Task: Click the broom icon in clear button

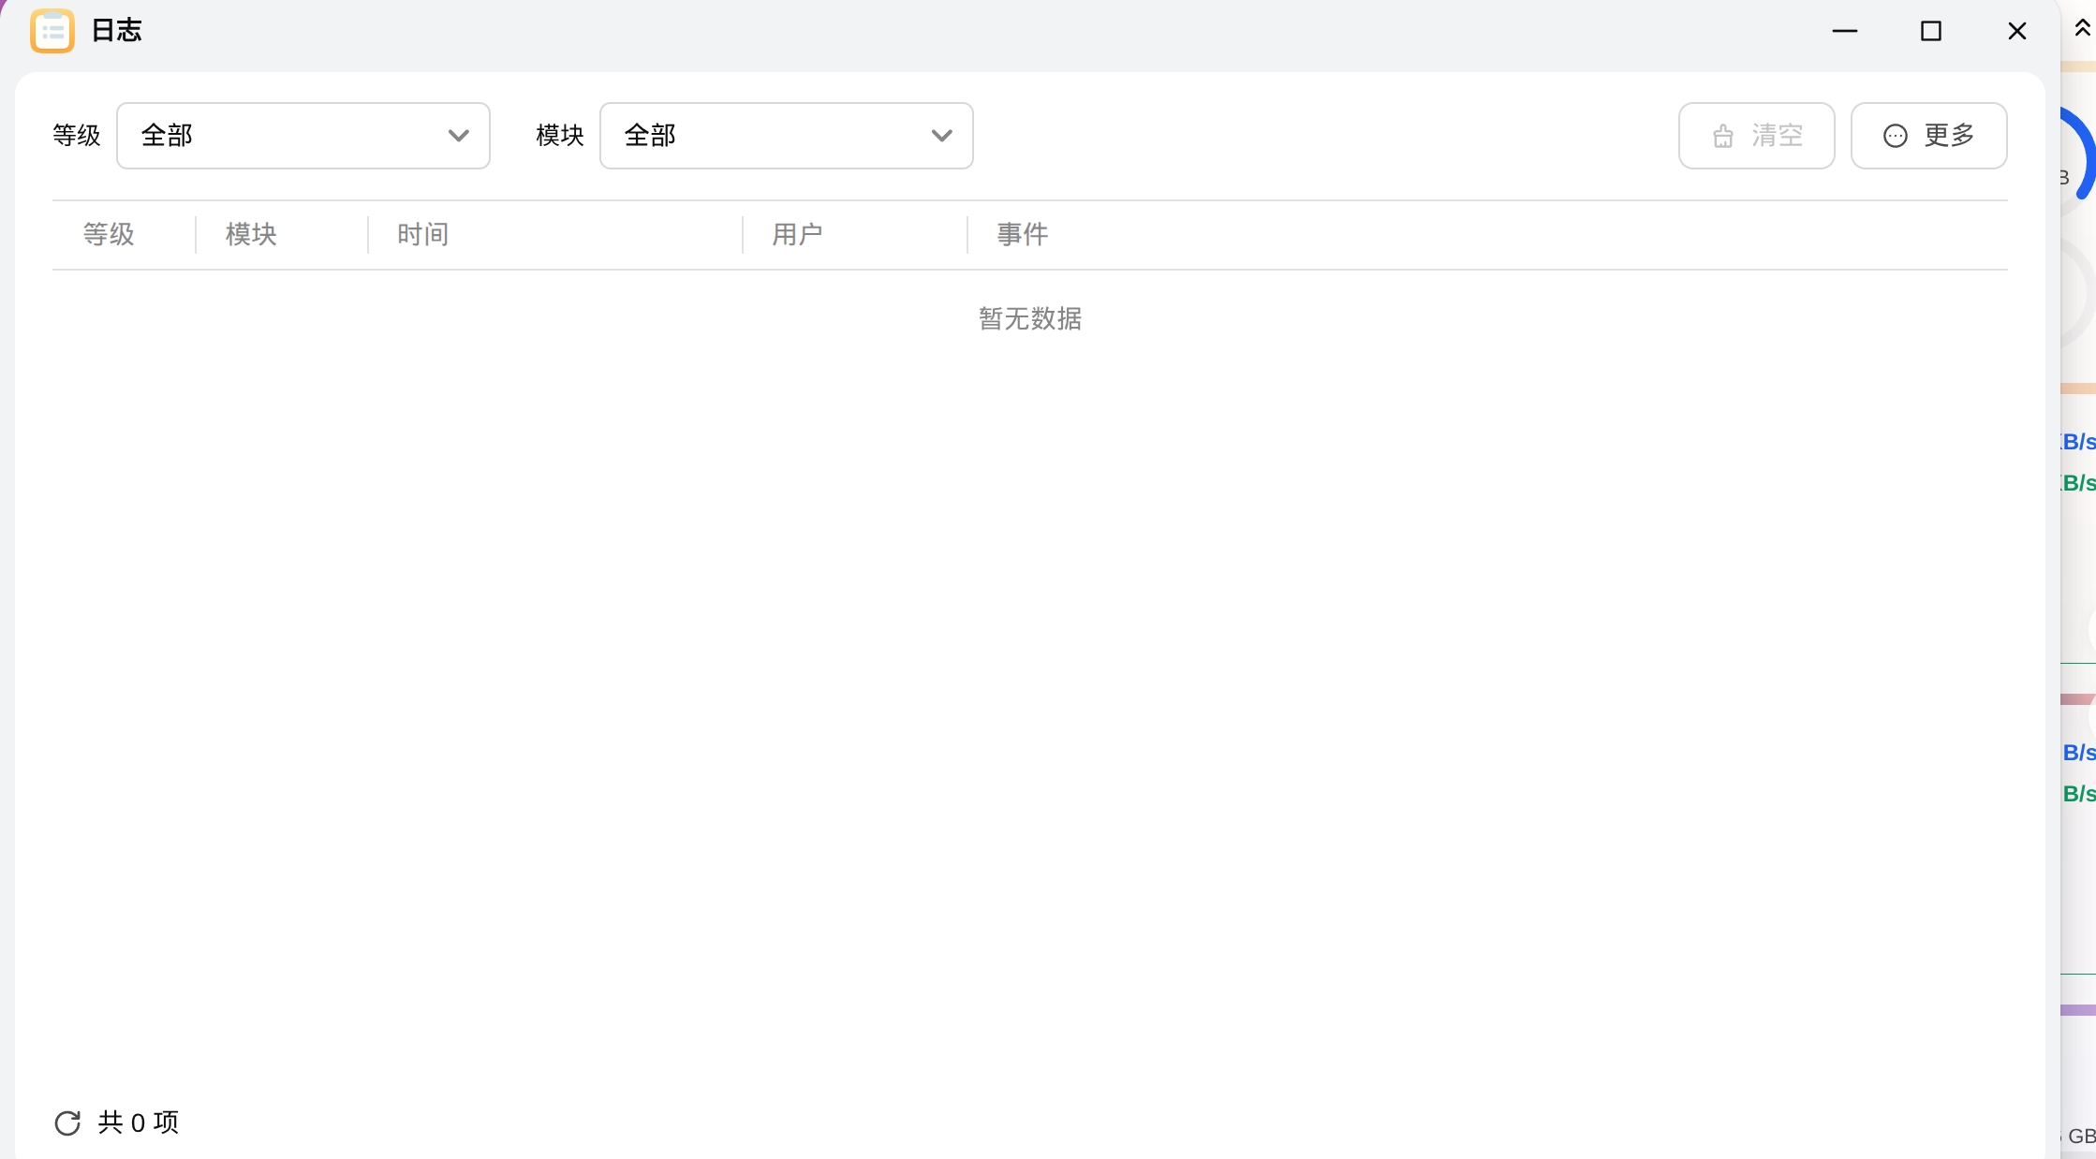Action: tap(1722, 137)
